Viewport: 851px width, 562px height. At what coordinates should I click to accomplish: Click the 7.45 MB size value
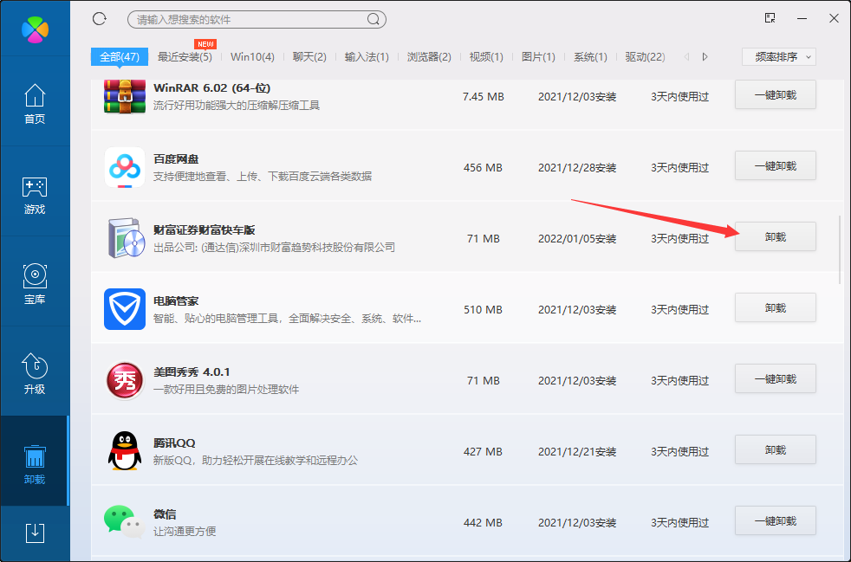(483, 97)
